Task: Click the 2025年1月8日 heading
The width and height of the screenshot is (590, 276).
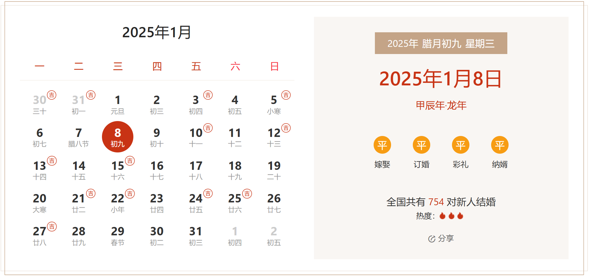Action: pos(441,79)
